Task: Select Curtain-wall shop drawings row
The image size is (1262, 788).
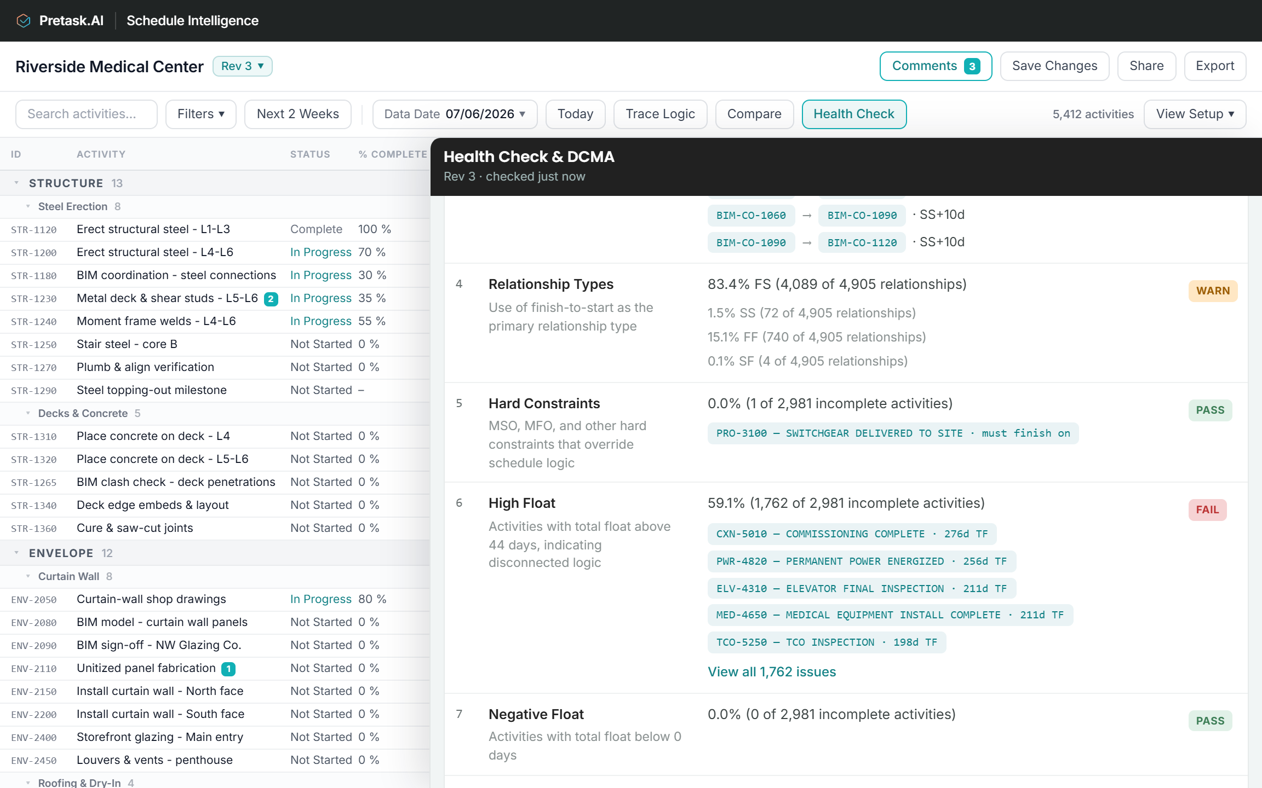Action: (215, 599)
